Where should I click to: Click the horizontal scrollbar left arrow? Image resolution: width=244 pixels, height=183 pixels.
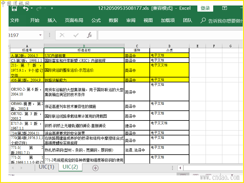pyautogui.click(x=180, y=168)
